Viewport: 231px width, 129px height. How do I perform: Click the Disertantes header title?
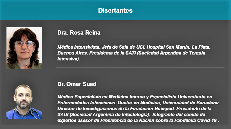click(x=115, y=11)
